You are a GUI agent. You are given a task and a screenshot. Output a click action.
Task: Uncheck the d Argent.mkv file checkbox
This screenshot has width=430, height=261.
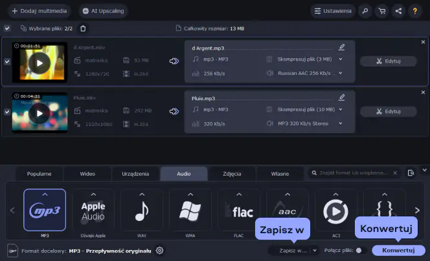point(7,62)
